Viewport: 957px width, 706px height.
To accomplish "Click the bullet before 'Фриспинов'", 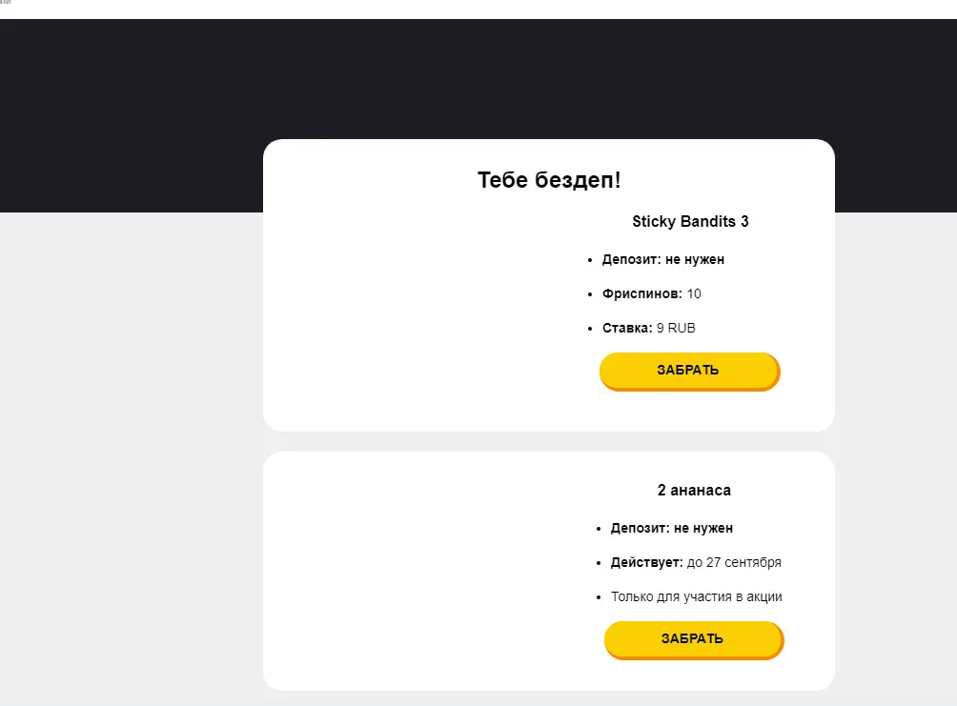I will 590,294.
